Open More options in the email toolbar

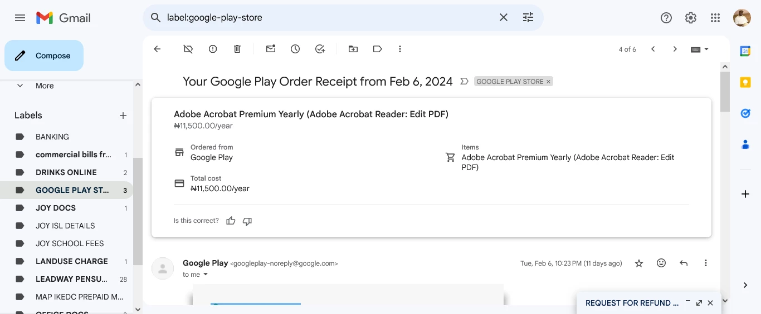[400, 49]
